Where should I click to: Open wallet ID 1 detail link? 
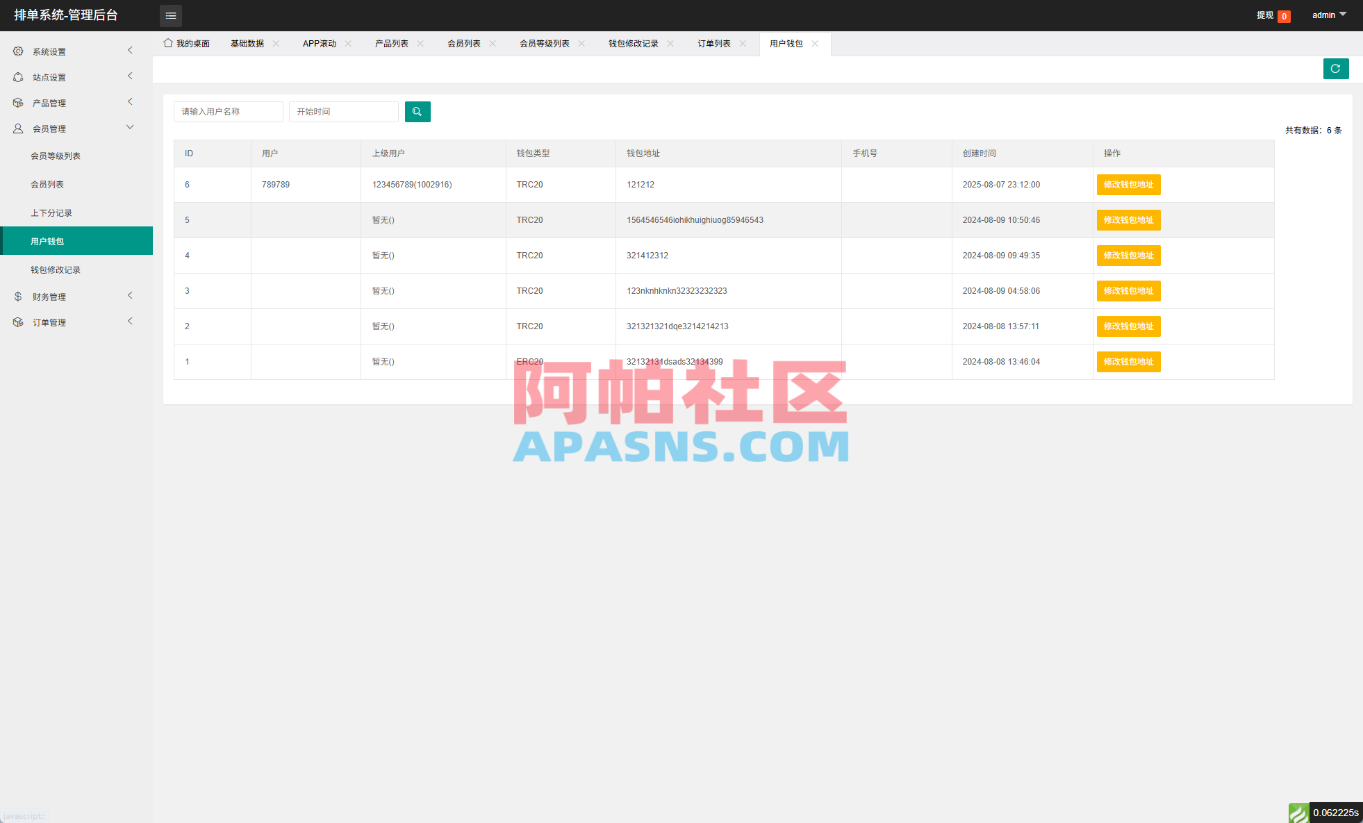click(x=187, y=361)
